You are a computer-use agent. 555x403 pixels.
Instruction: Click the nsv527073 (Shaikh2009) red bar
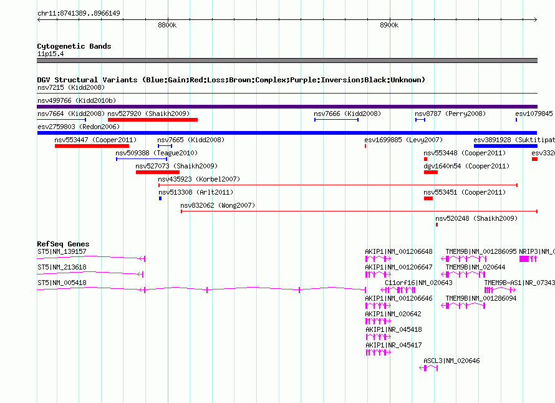click(x=158, y=172)
